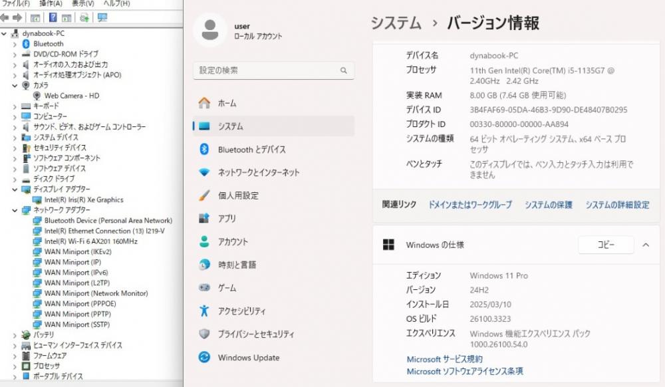
Task: Select Intel(R) Wi-Fi 6 AX201 160MHz adapter
Action: coord(90,241)
